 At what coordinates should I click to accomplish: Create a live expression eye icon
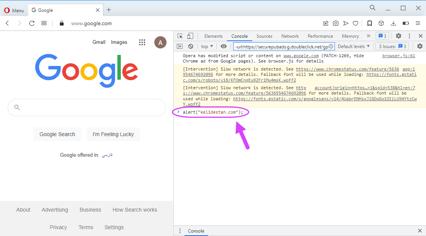click(x=223, y=46)
